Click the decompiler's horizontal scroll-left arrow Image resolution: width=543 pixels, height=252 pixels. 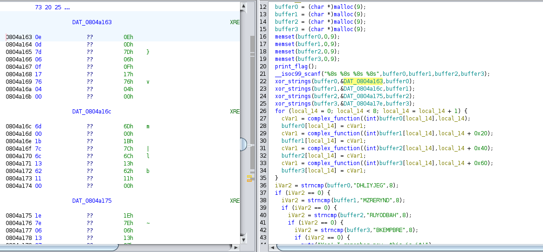(x=272, y=247)
